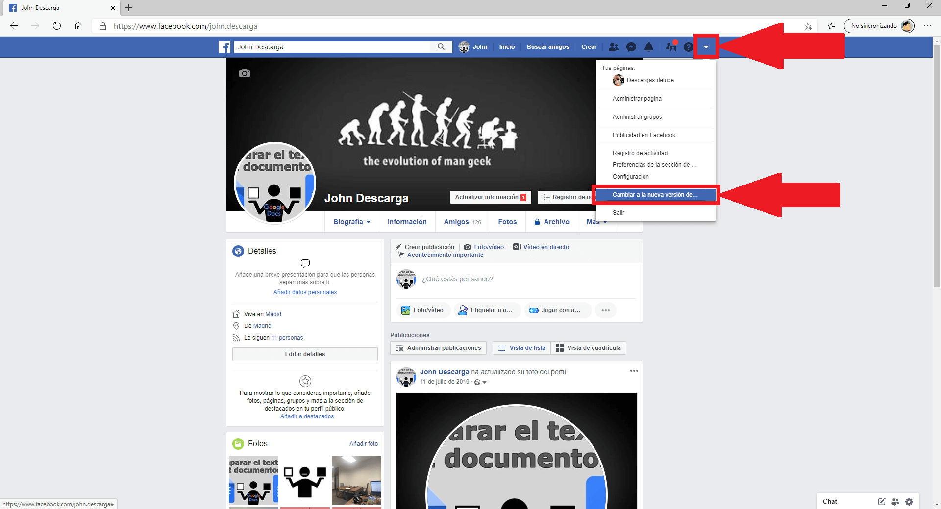Open Preferencias de la sección de noticias
Screen dimensions: 941x509
656,165
